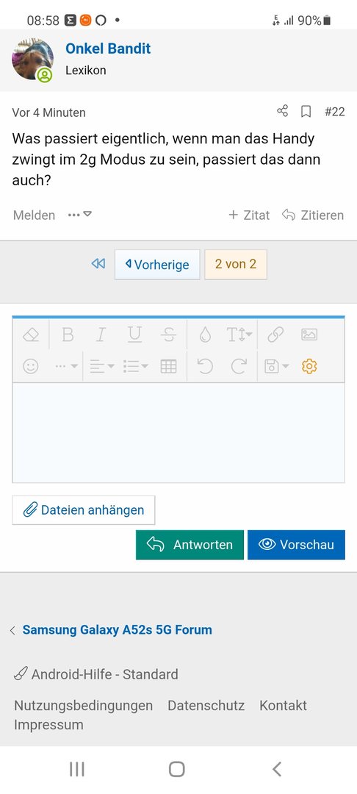Toggle italic text formatting
Viewport: 357px width, 794px height.
point(101,335)
